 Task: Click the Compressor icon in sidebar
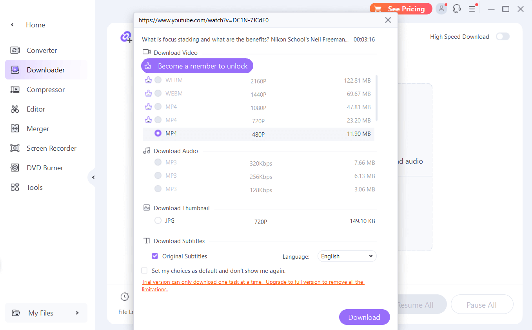pos(15,90)
